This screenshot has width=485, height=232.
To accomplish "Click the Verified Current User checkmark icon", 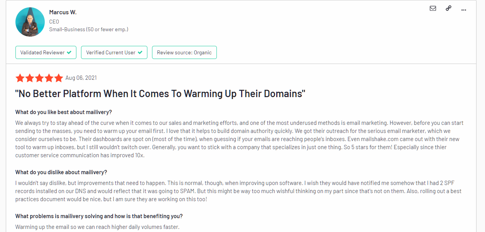I will pyautogui.click(x=140, y=52).
